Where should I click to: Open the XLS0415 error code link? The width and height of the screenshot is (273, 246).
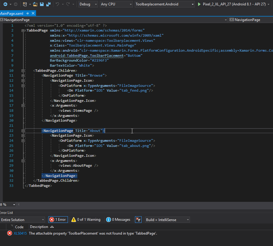[x=20, y=233]
